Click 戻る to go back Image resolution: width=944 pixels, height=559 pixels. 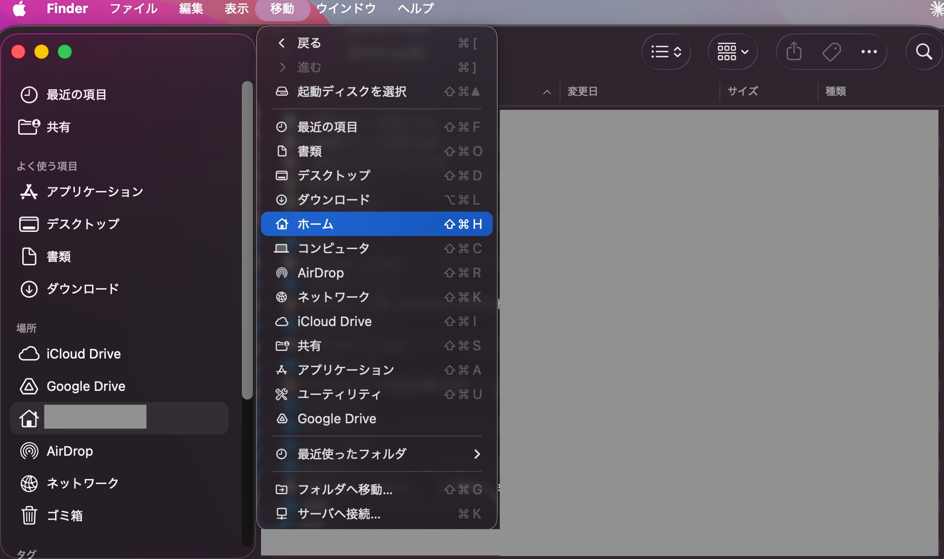(x=309, y=43)
